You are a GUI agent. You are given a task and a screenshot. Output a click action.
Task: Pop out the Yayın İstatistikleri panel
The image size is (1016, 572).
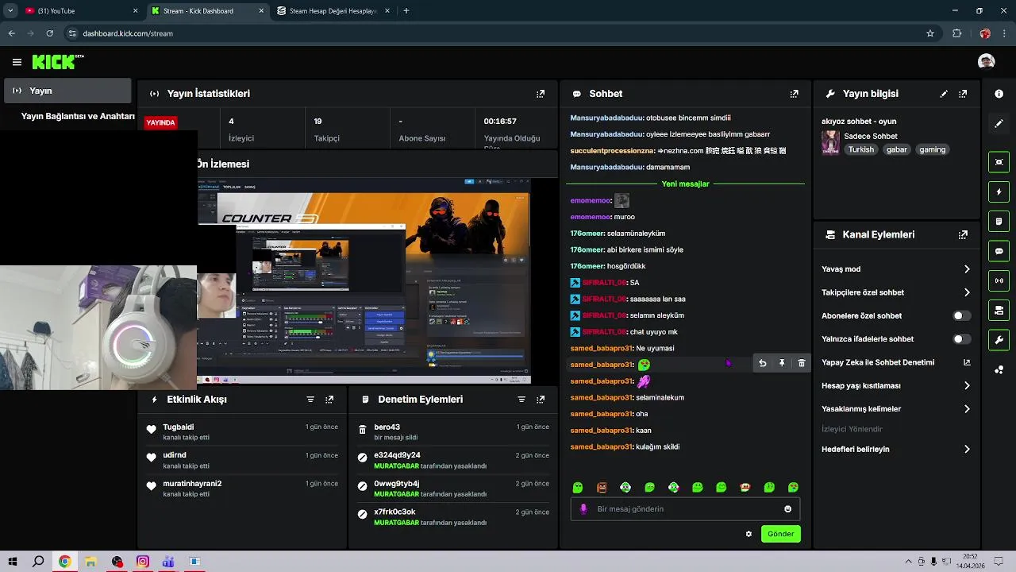(x=541, y=94)
